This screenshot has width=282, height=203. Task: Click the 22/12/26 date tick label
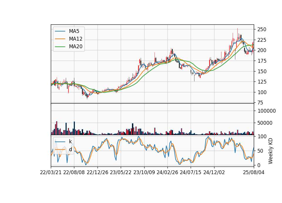tap(98, 172)
